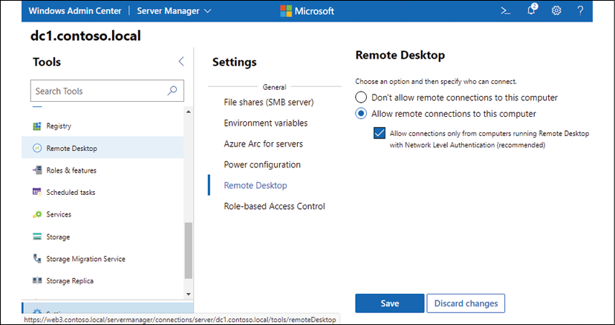Viewport: 615px width, 325px height.
Task: Open the Server Manager dropdown
Action: pyautogui.click(x=174, y=11)
